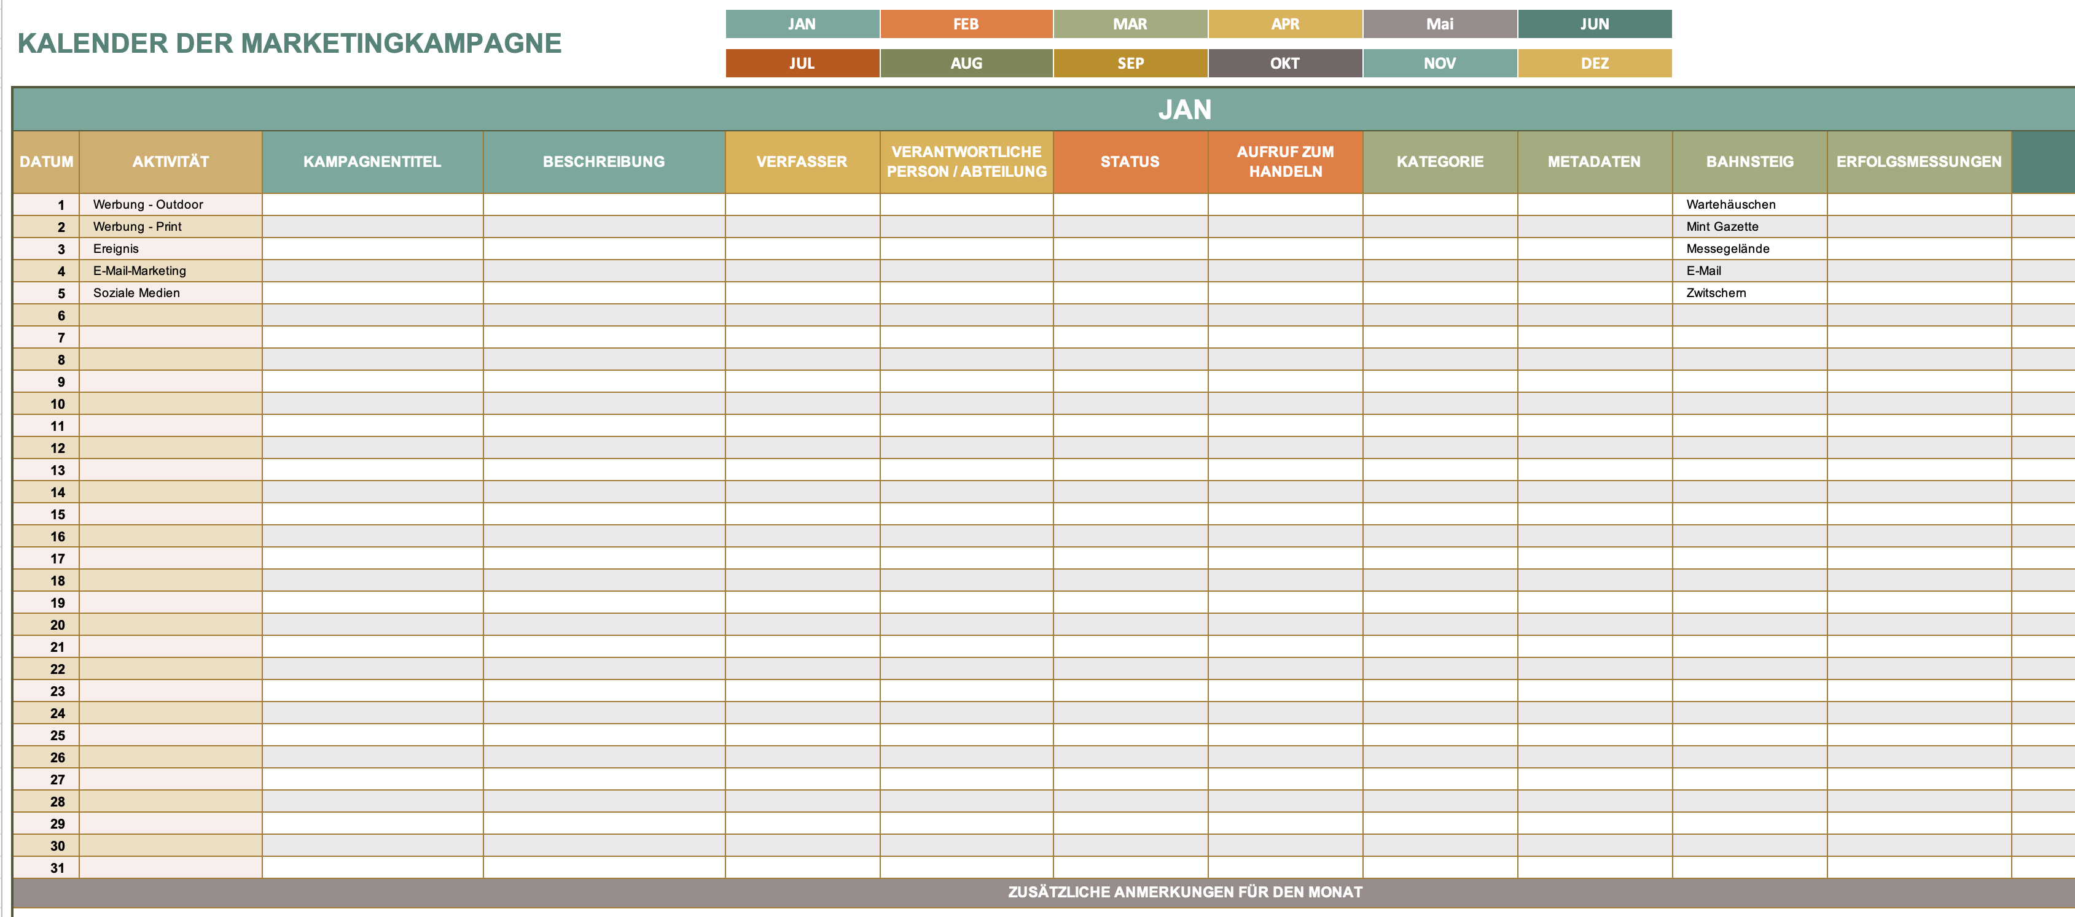Select date cell 31
The width and height of the screenshot is (2075, 917).
[47, 868]
